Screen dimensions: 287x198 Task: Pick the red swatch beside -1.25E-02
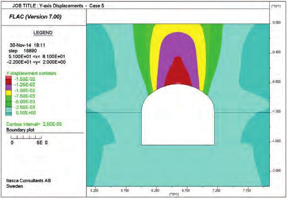tap(9, 82)
